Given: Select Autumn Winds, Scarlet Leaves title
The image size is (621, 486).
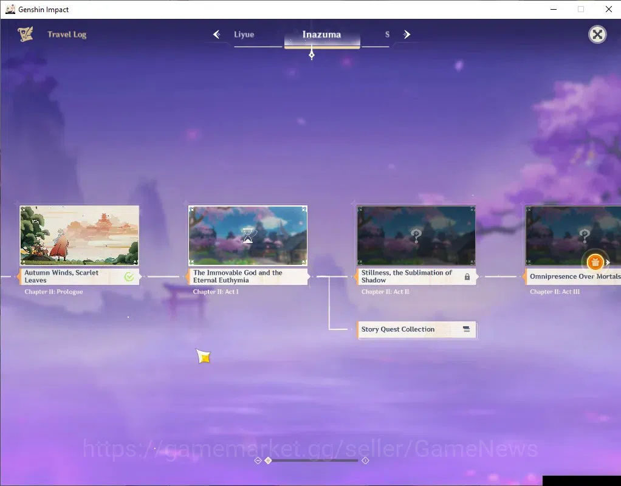Looking at the screenshot, I should coord(61,276).
